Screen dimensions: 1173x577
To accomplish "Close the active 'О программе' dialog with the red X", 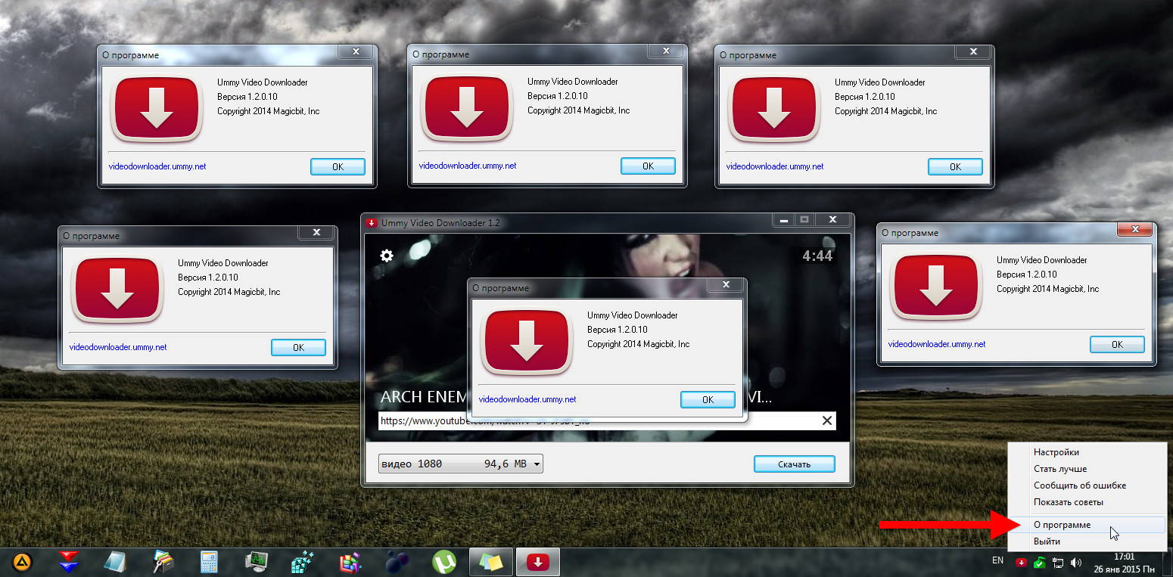I will pyautogui.click(x=1136, y=229).
